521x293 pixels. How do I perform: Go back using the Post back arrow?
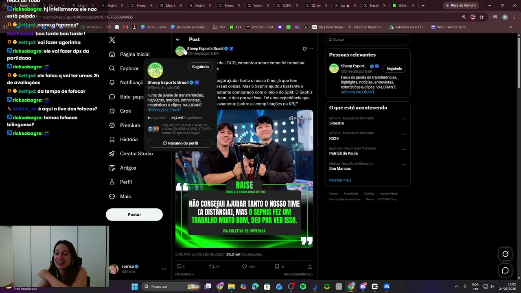click(178, 39)
